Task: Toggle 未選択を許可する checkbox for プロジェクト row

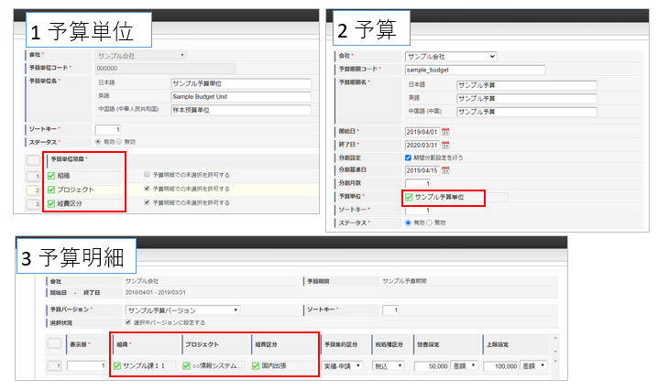Action: click(x=147, y=189)
